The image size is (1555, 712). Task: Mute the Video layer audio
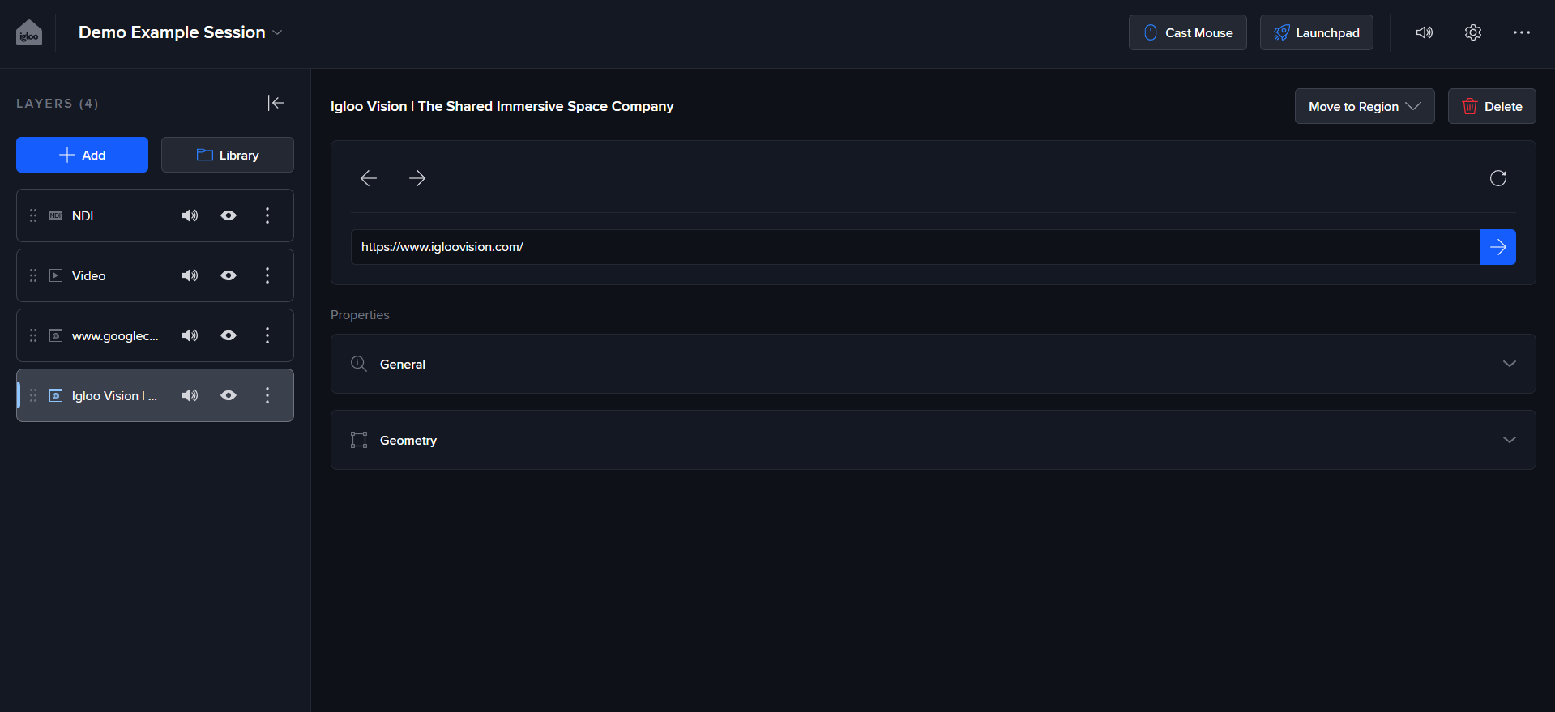(x=190, y=275)
